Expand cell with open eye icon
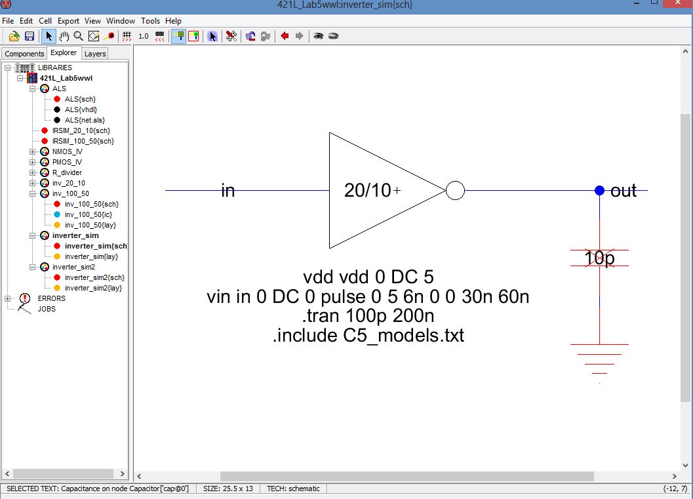Screen dimensions: 693x499 point(318,36)
